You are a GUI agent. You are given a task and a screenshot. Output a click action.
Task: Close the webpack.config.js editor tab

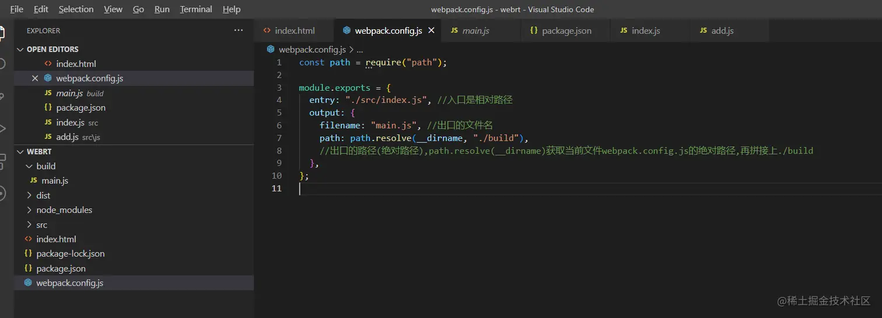click(x=432, y=30)
